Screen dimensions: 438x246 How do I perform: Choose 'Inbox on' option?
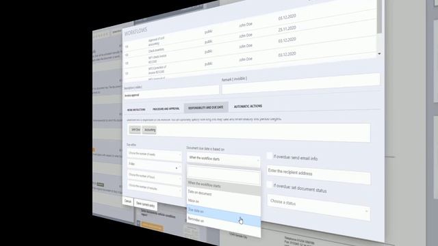[x=224, y=204]
